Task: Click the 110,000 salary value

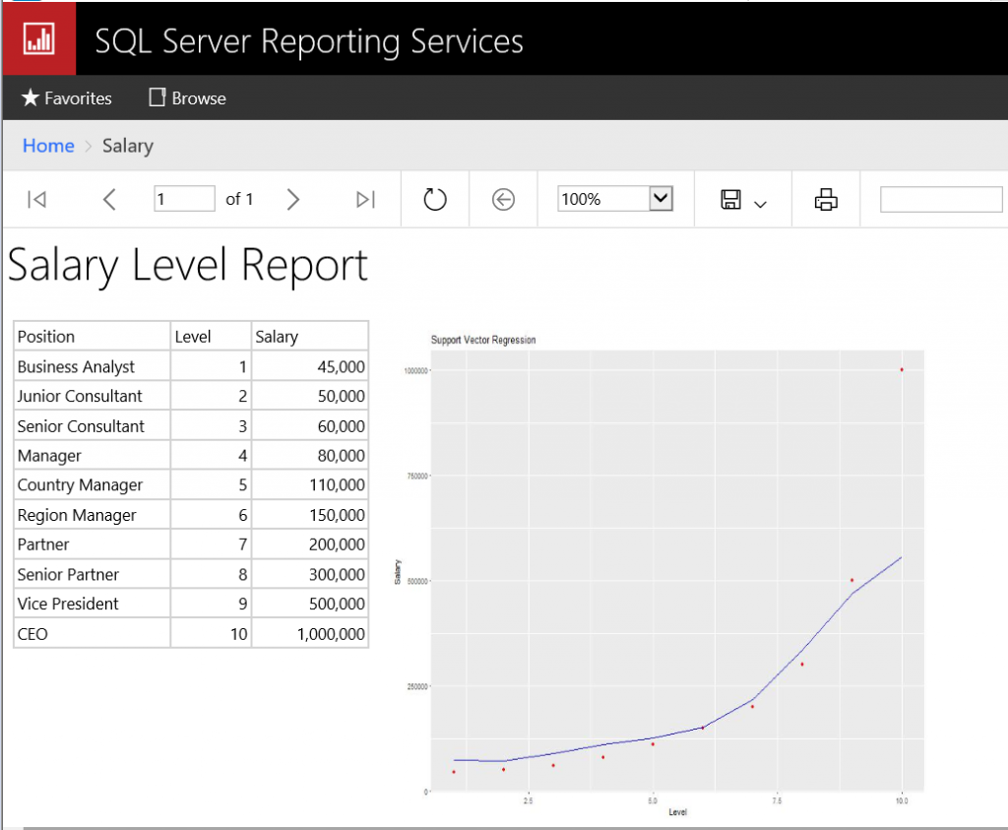Action: [337, 484]
